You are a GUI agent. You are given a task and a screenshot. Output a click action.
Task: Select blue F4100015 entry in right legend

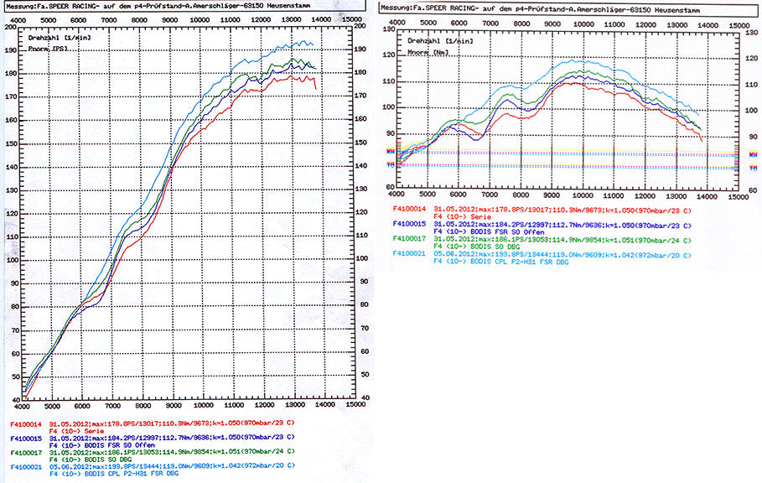[x=410, y=225]
